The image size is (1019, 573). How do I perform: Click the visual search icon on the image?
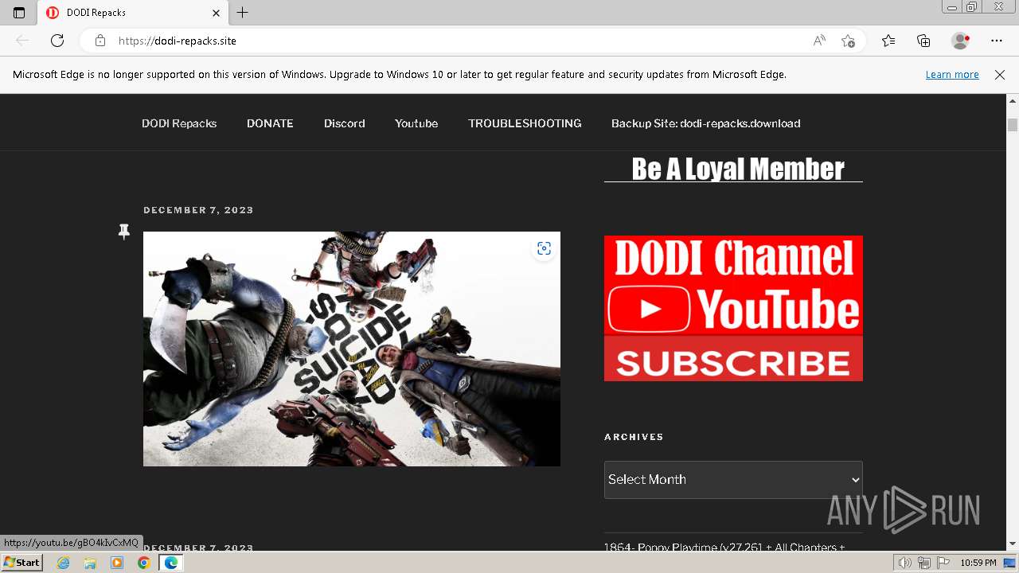point(544,248)
